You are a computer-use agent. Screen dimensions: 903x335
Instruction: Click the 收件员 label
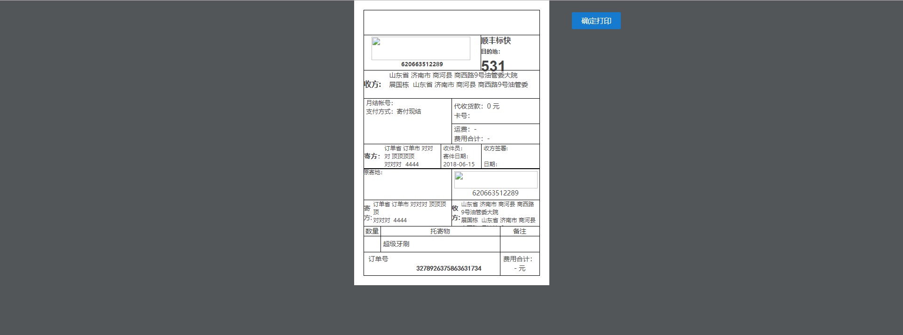(x=453, y=148)
